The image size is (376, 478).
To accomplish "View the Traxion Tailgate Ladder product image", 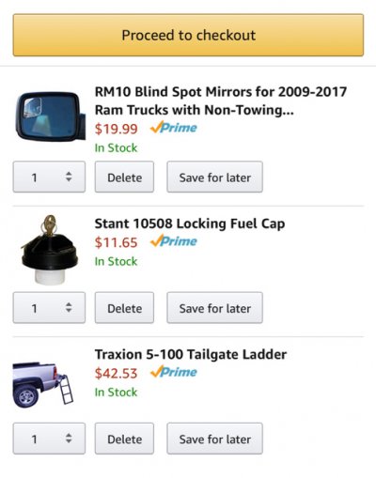I will pos(43,385).
